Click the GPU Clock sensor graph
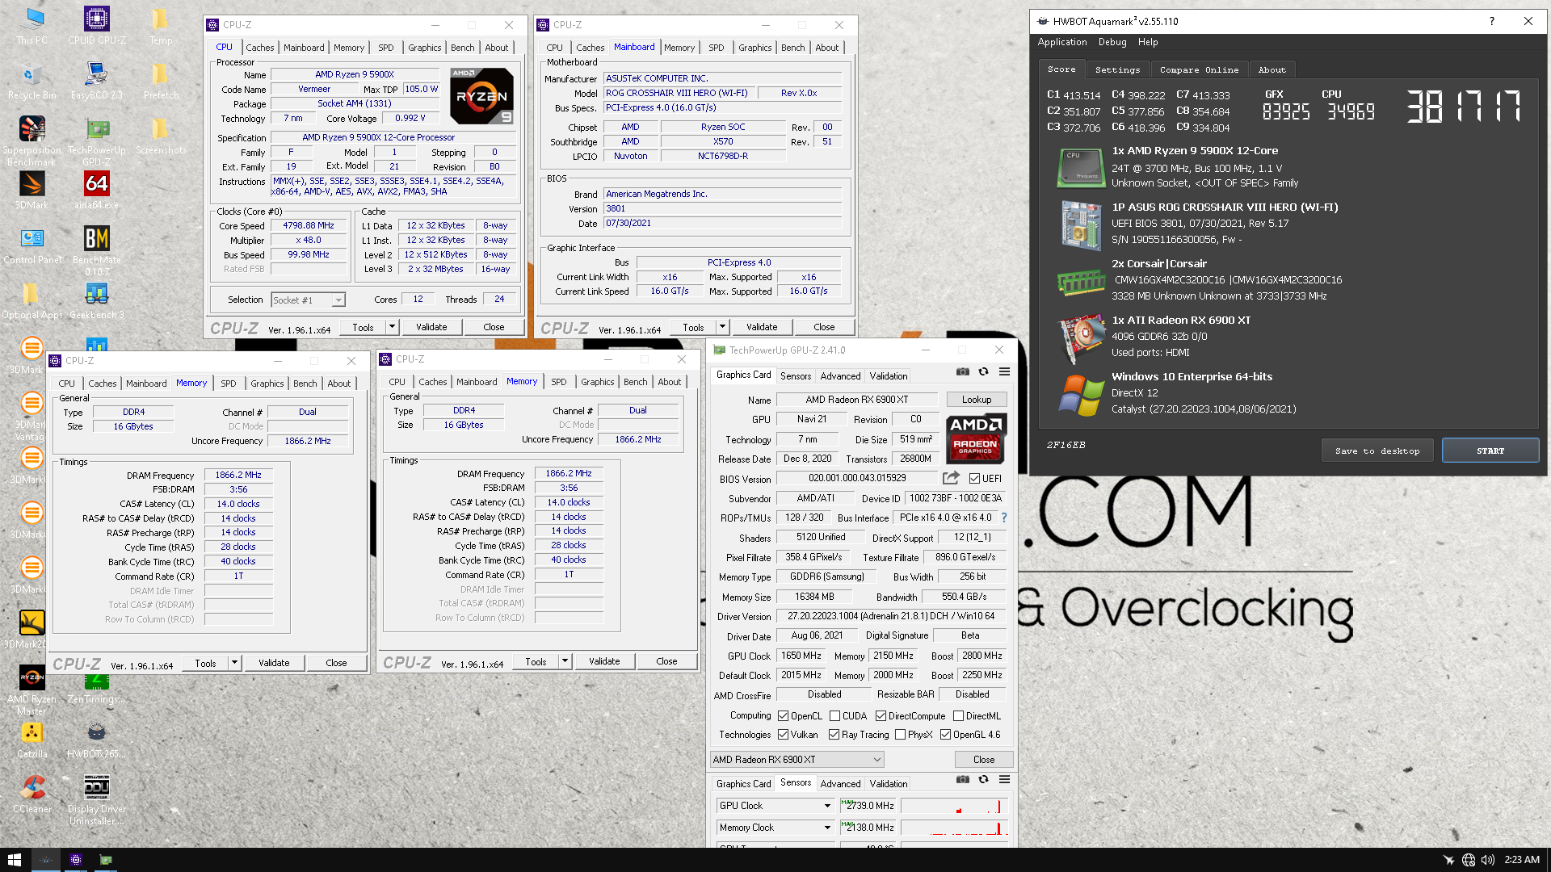1551x872 pixels. coord(953,806)
